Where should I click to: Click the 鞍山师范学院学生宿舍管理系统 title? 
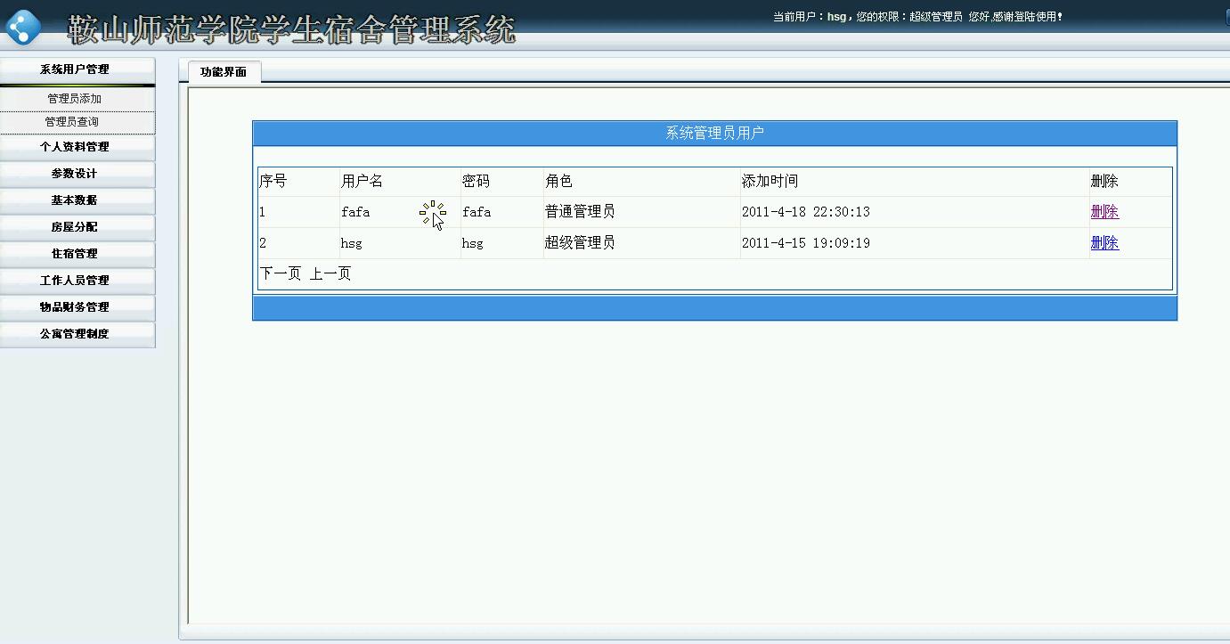(x=292, y=29)
